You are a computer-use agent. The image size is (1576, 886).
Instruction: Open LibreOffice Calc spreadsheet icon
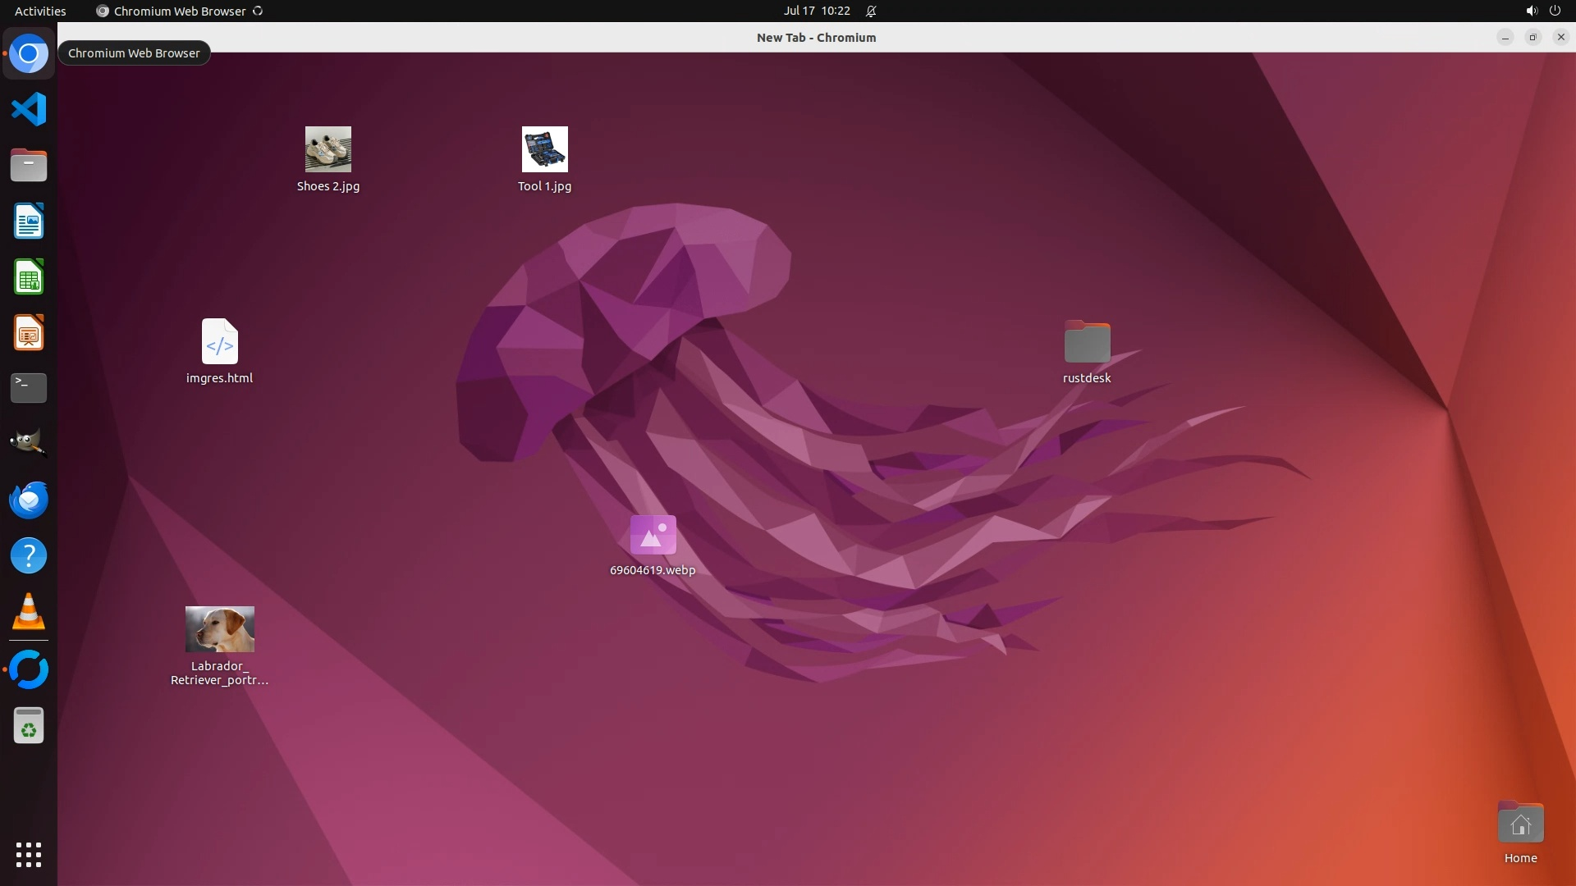(x=29, y=277)
